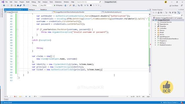
Task: Start debugging with the IIS Express play icon
Action: coord(55,5)
